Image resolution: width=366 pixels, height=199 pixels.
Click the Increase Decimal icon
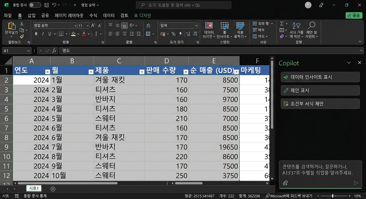click(x=188, y=34)
